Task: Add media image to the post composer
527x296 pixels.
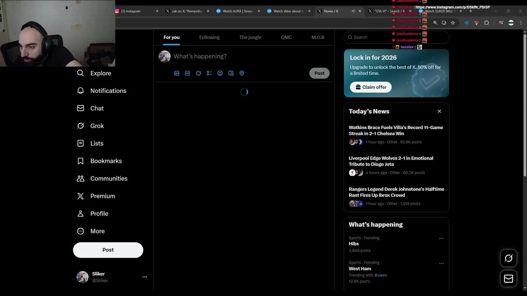Action: 177,73
